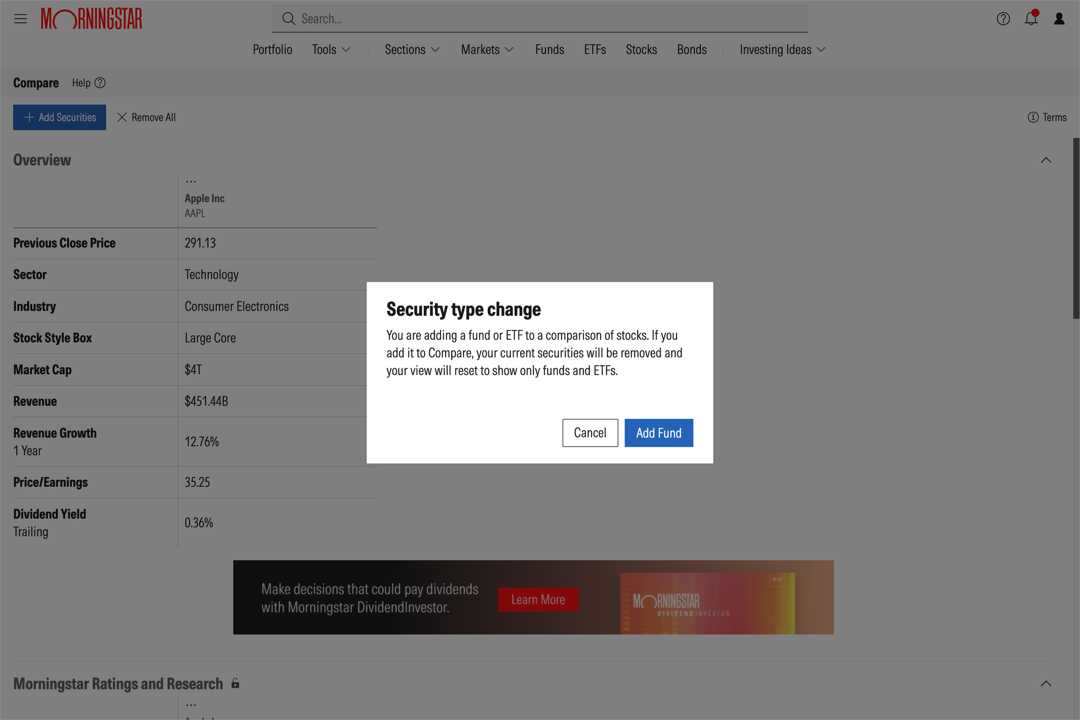This screenshot has width=1080, height=720.
Task: Open the user account icon
Action: [1059, 19]
